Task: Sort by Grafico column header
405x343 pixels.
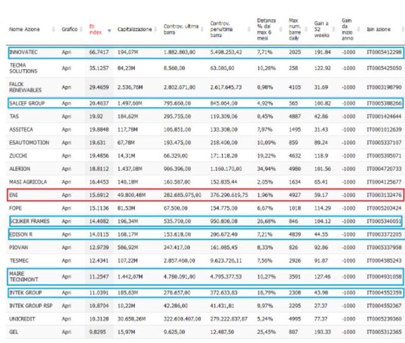Action: 81,29
